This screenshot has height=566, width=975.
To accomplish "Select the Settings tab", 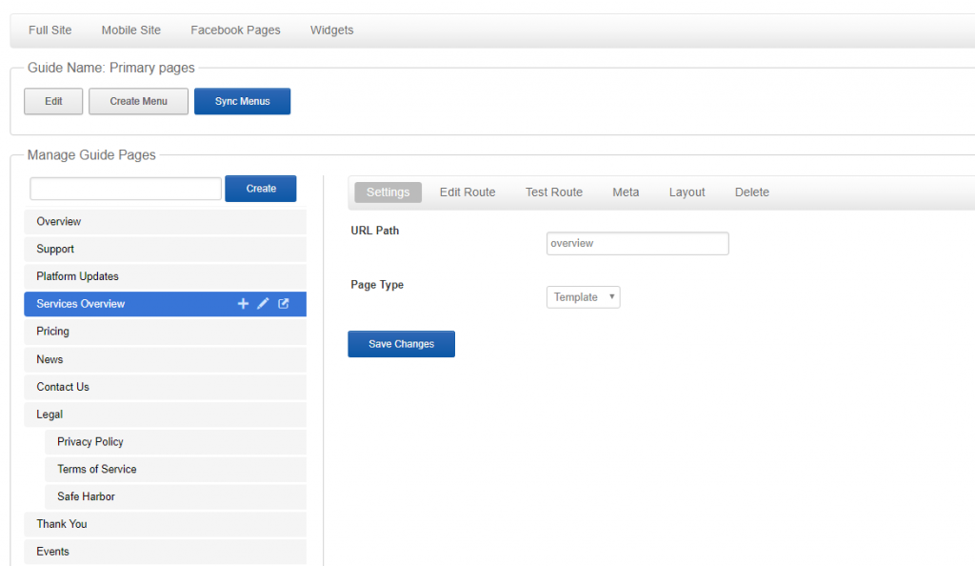I will coord(388,192).
